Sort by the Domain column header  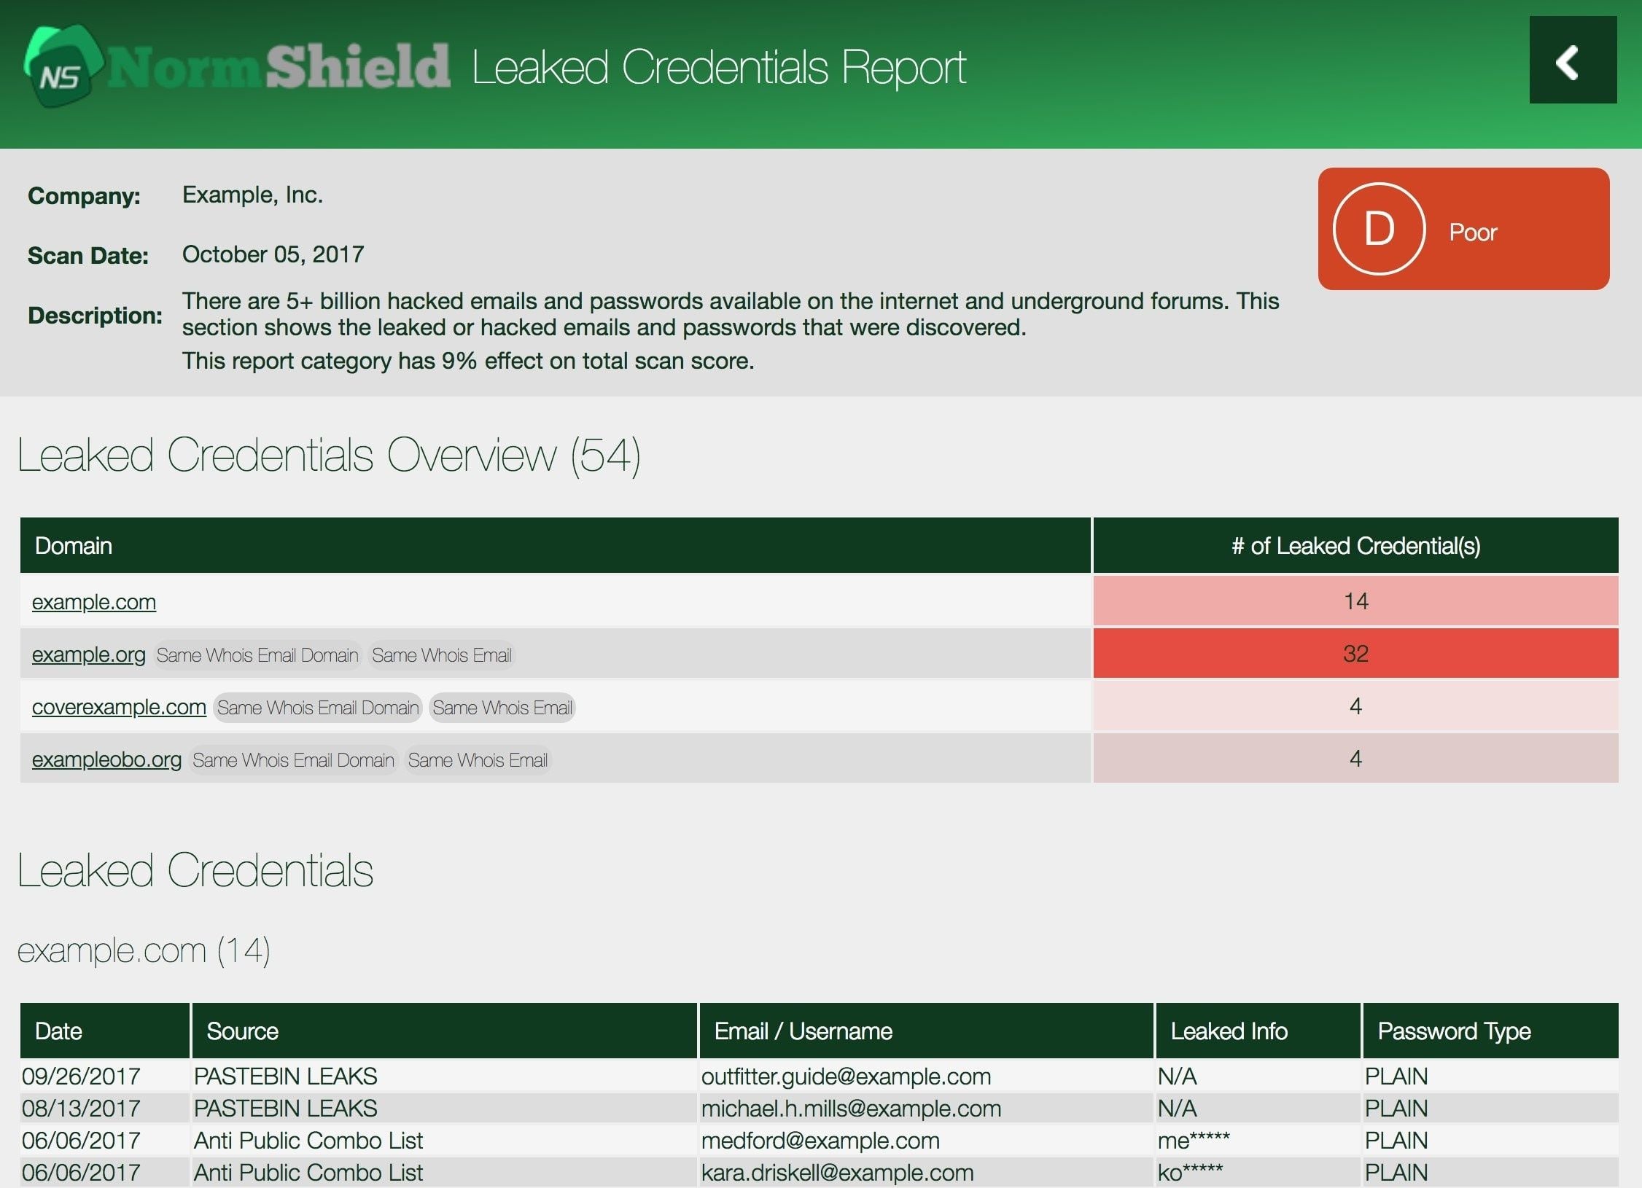74,545
